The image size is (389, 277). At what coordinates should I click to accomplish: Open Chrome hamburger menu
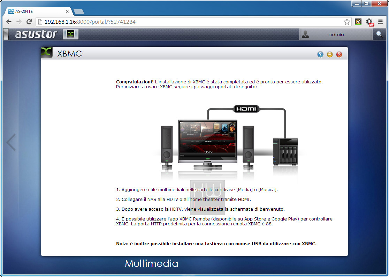[380, 22]
